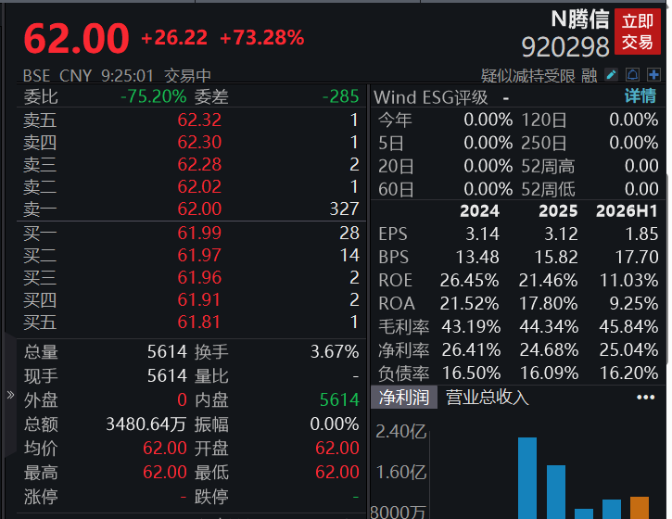Click the 委差 value -285

tap(341, 96)
